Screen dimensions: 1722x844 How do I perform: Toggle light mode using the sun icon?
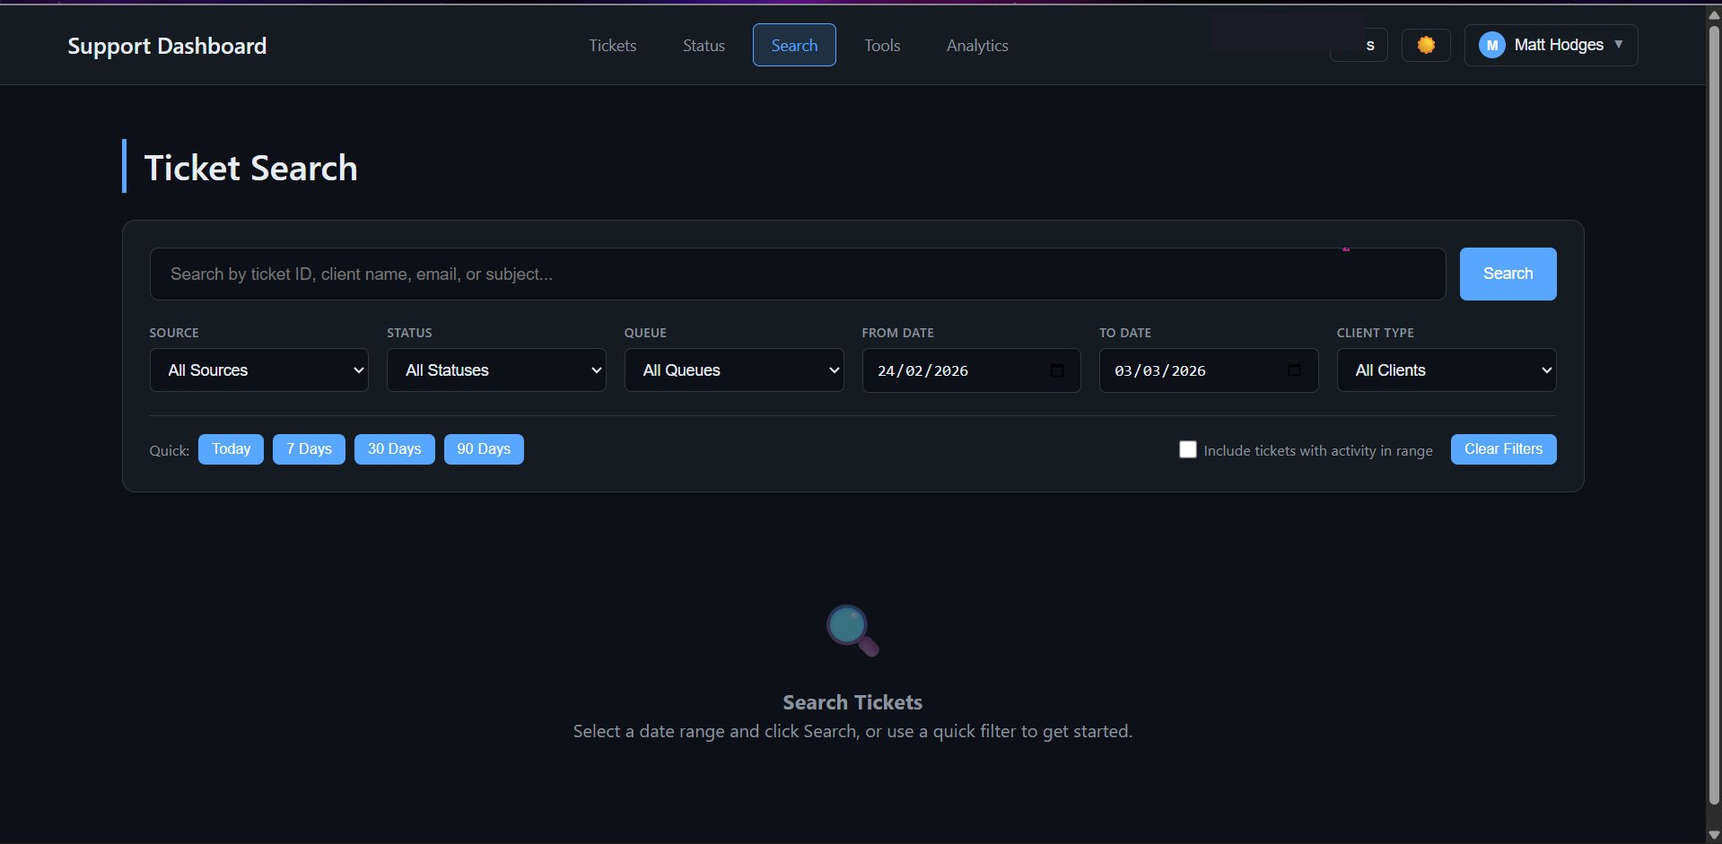(1425, 45)
